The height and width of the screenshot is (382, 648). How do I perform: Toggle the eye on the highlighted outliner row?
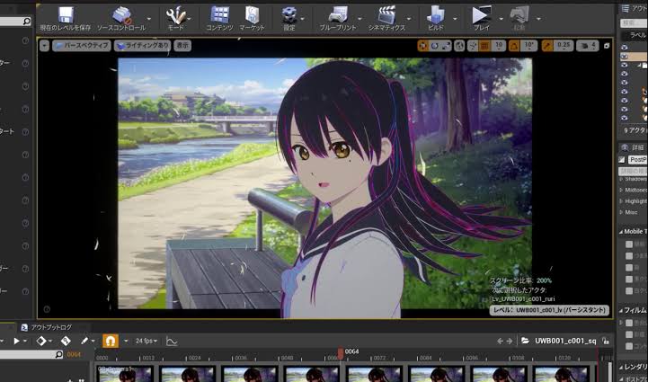click(x=625, y=57)
